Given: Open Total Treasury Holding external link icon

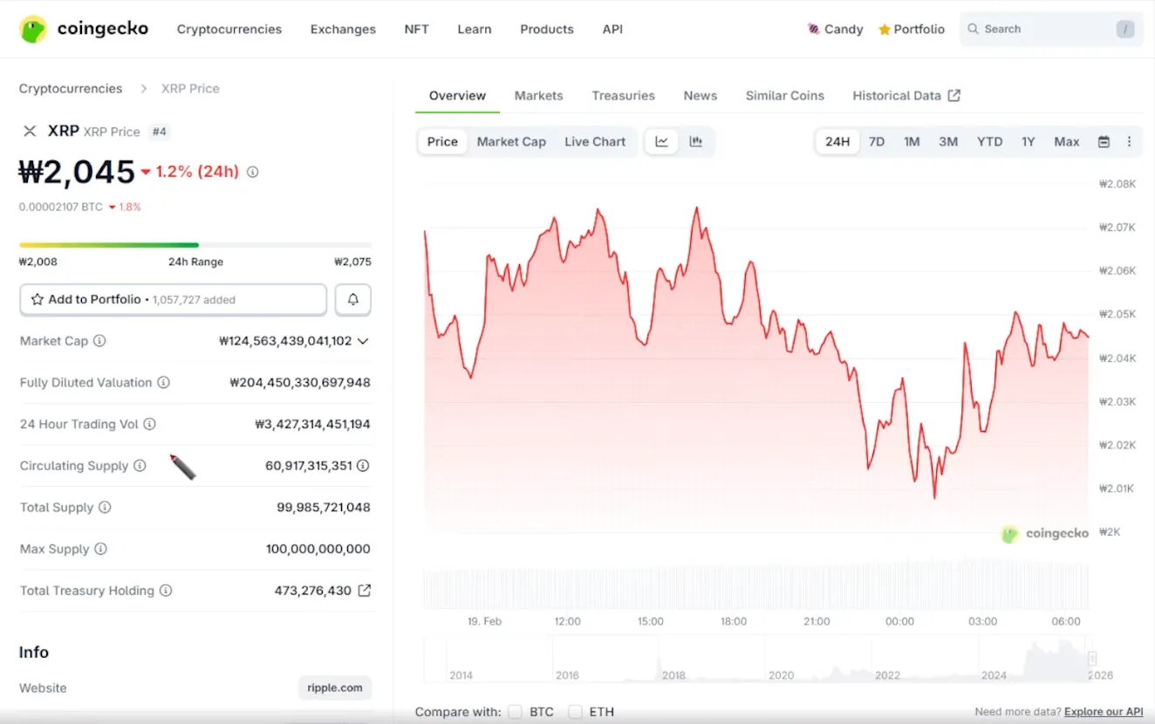Looking at the screenshot, I should click(365, 591).
